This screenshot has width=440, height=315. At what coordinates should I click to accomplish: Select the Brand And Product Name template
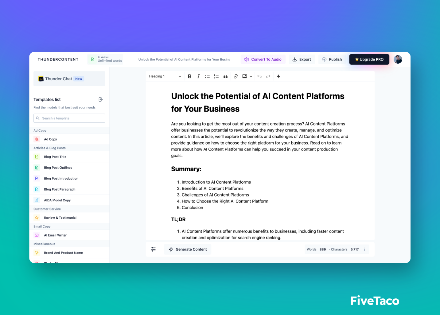coord(69,253)
